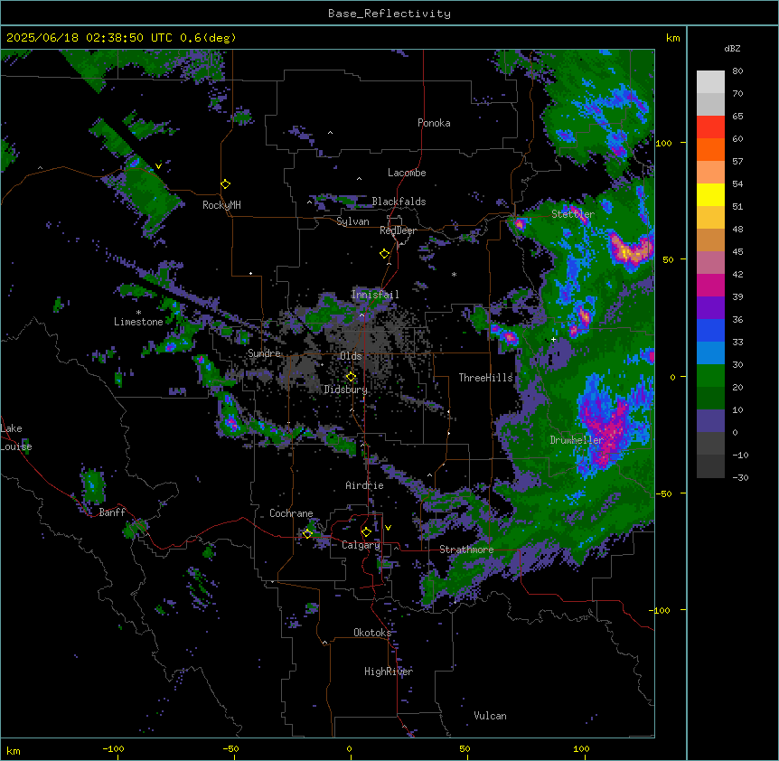Select the RedDeer city label
This screenshot has width=779, height=761.
coord(398,230)
